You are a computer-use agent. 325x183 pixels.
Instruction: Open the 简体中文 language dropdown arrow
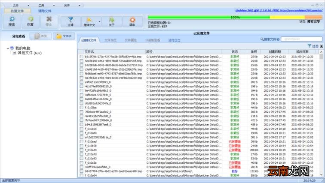point(99,21)
